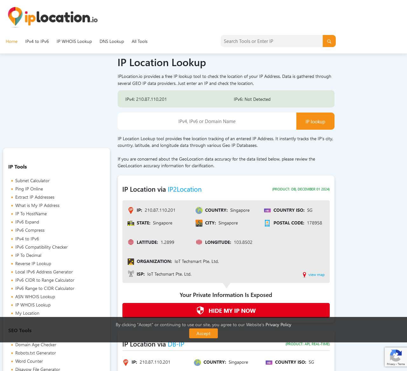Click the IPv4, IPv6 or Domain Name field
This screenshot has width=407, height=371.
207,121
